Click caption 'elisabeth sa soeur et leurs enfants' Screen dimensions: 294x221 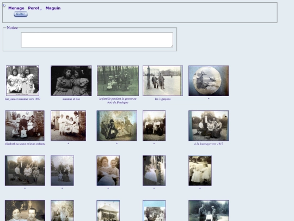pyautogui.click(x=24, y=144)
